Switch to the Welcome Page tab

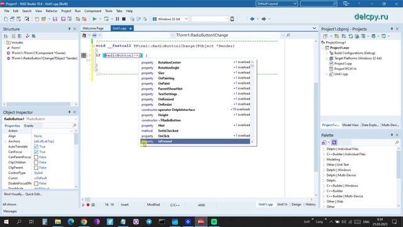(93, 28)
